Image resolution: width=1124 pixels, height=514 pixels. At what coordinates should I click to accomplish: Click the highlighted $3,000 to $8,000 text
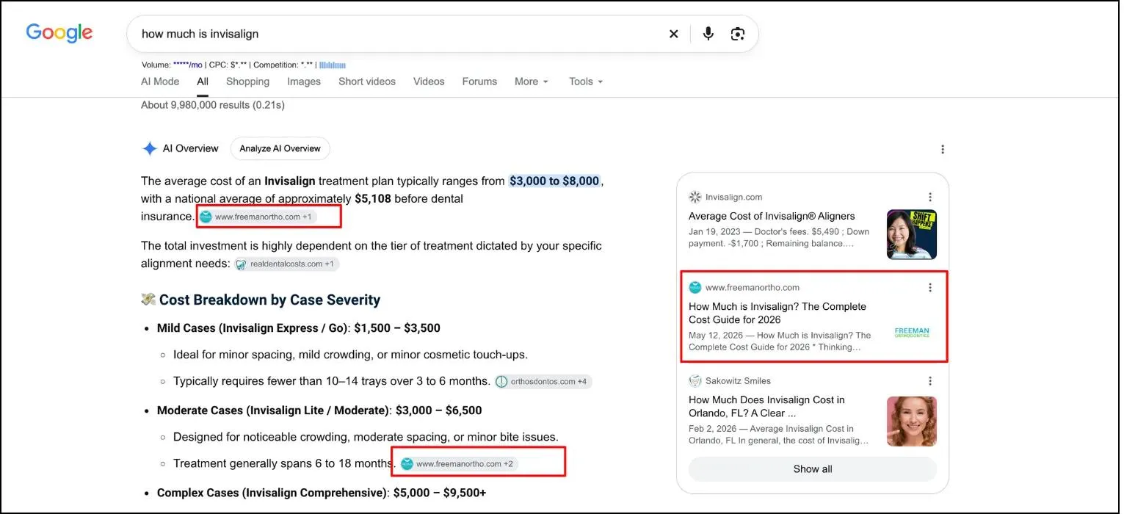(x=554, y=181)
